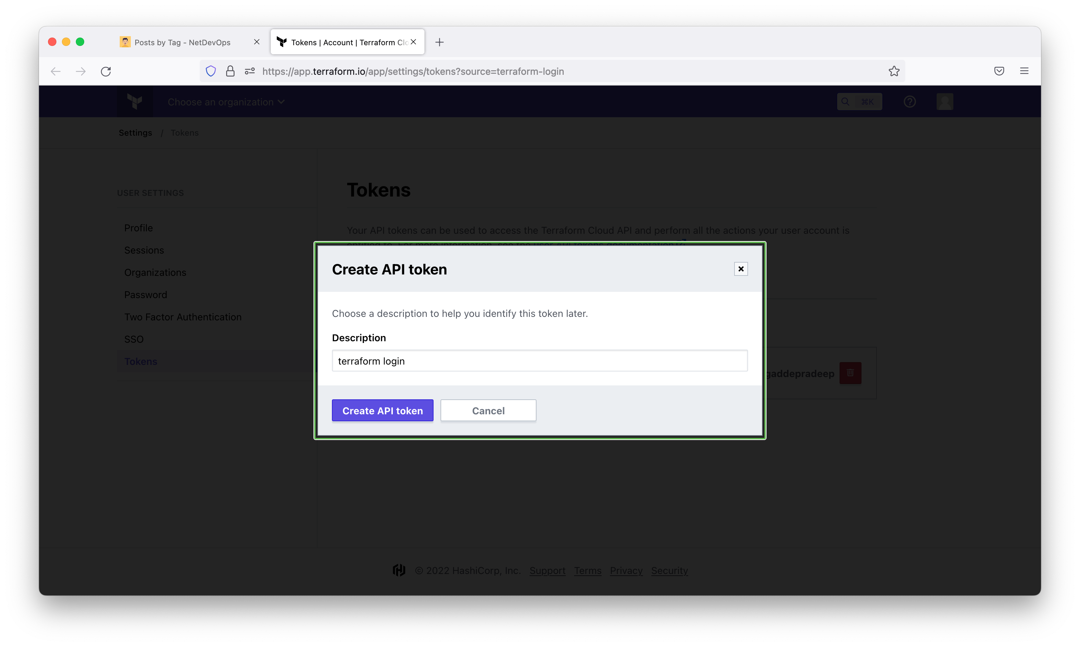Screen dimensions: 1080x647
Task: Open a new browser tab
Action: (439, 42)
